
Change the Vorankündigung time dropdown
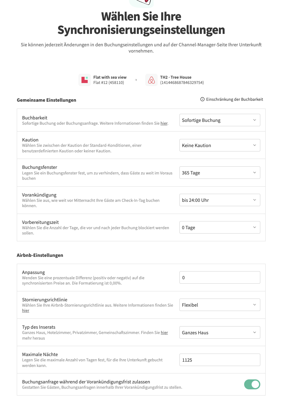click(220, 200)
